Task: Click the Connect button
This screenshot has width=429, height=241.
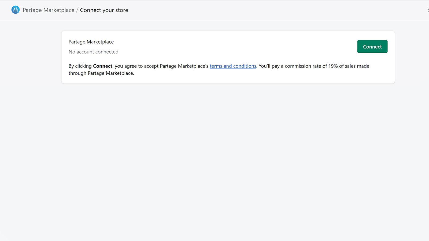Action: point(372,46)
